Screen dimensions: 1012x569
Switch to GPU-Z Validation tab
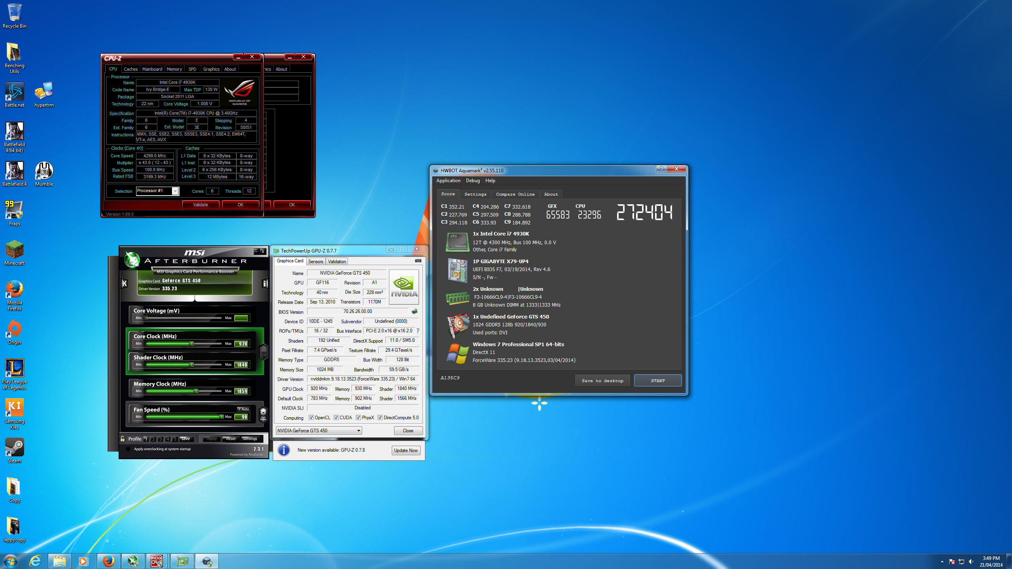point(337,262)
